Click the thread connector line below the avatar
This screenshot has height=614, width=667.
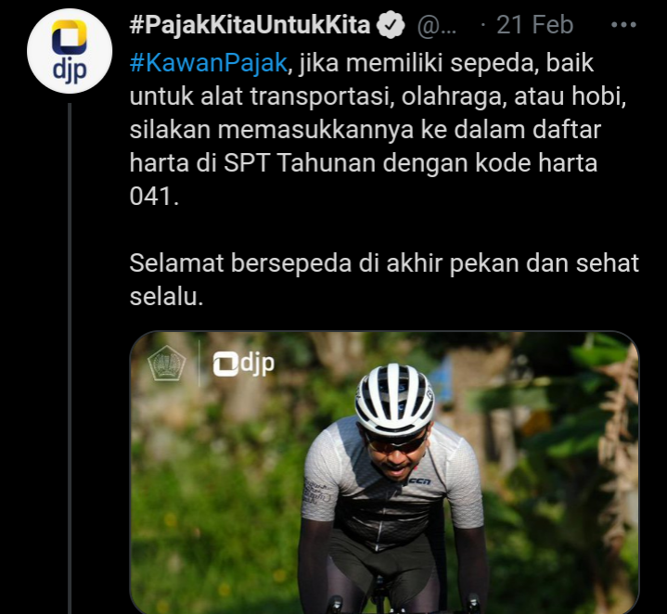pyautogui.click(x=70, y=358)
